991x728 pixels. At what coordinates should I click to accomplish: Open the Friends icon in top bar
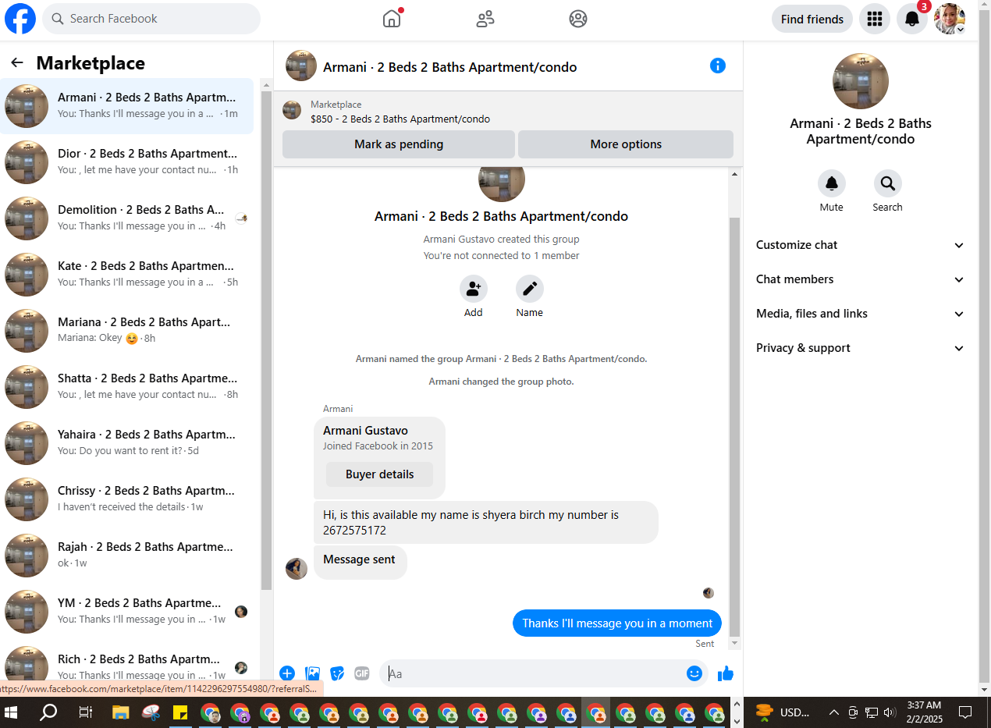tap(485, 19)
